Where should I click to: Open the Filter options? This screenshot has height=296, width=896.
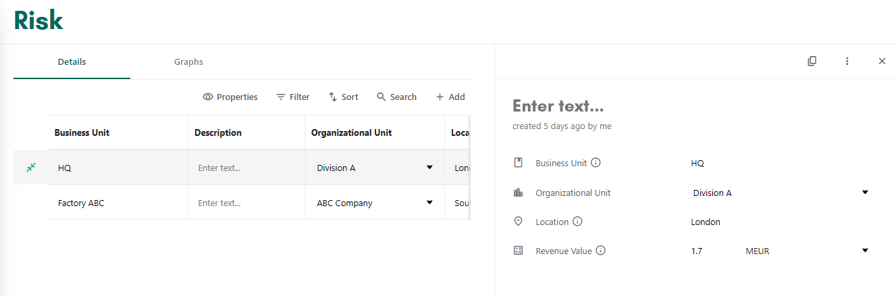coord(292,97)
